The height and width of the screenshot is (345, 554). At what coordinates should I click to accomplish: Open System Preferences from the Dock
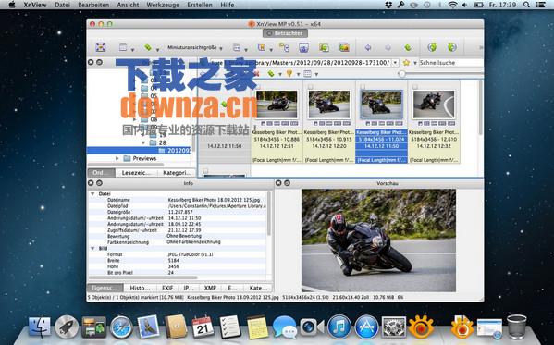click(394, 327)
